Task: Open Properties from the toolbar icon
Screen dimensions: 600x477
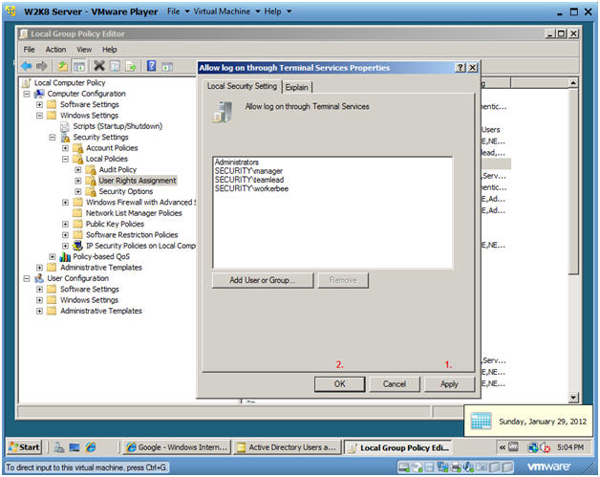Action: click(x=116, y=66)
